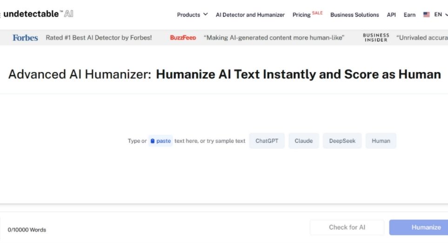Navigate to the API page

point(391,15)
